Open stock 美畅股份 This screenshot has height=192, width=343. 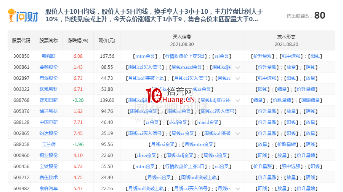(x=48, y=67)
